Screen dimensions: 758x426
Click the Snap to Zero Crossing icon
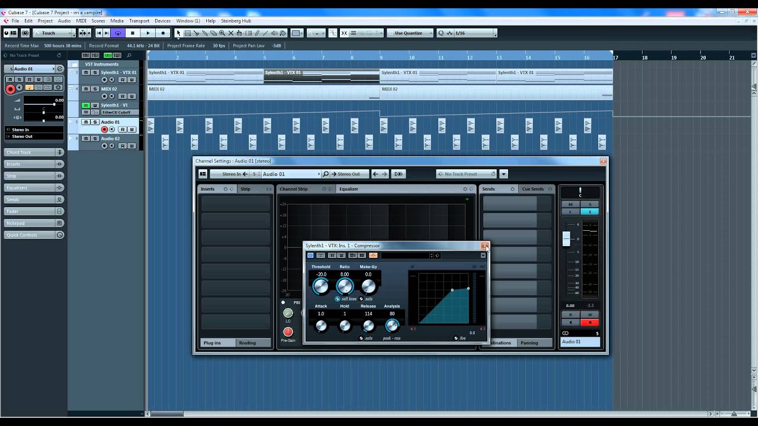tap(333, 33)
